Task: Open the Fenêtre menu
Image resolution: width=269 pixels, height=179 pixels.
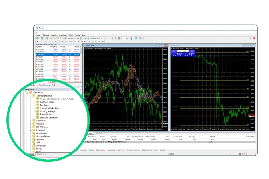Action: tap(77, 35)
